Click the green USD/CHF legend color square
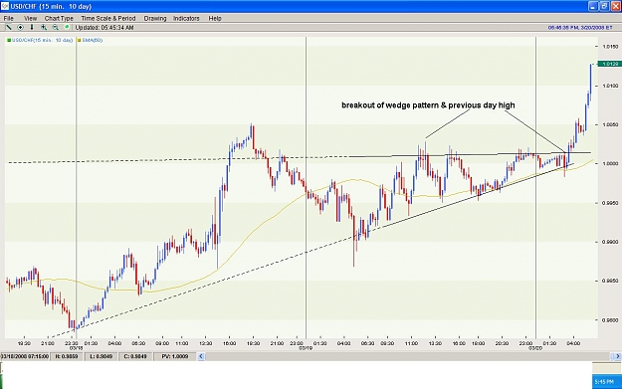 click(x=9, y=40)
